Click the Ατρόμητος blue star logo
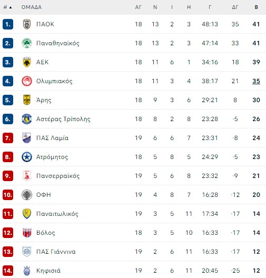Viewport: 266px width, 278px height. point(27,157)
